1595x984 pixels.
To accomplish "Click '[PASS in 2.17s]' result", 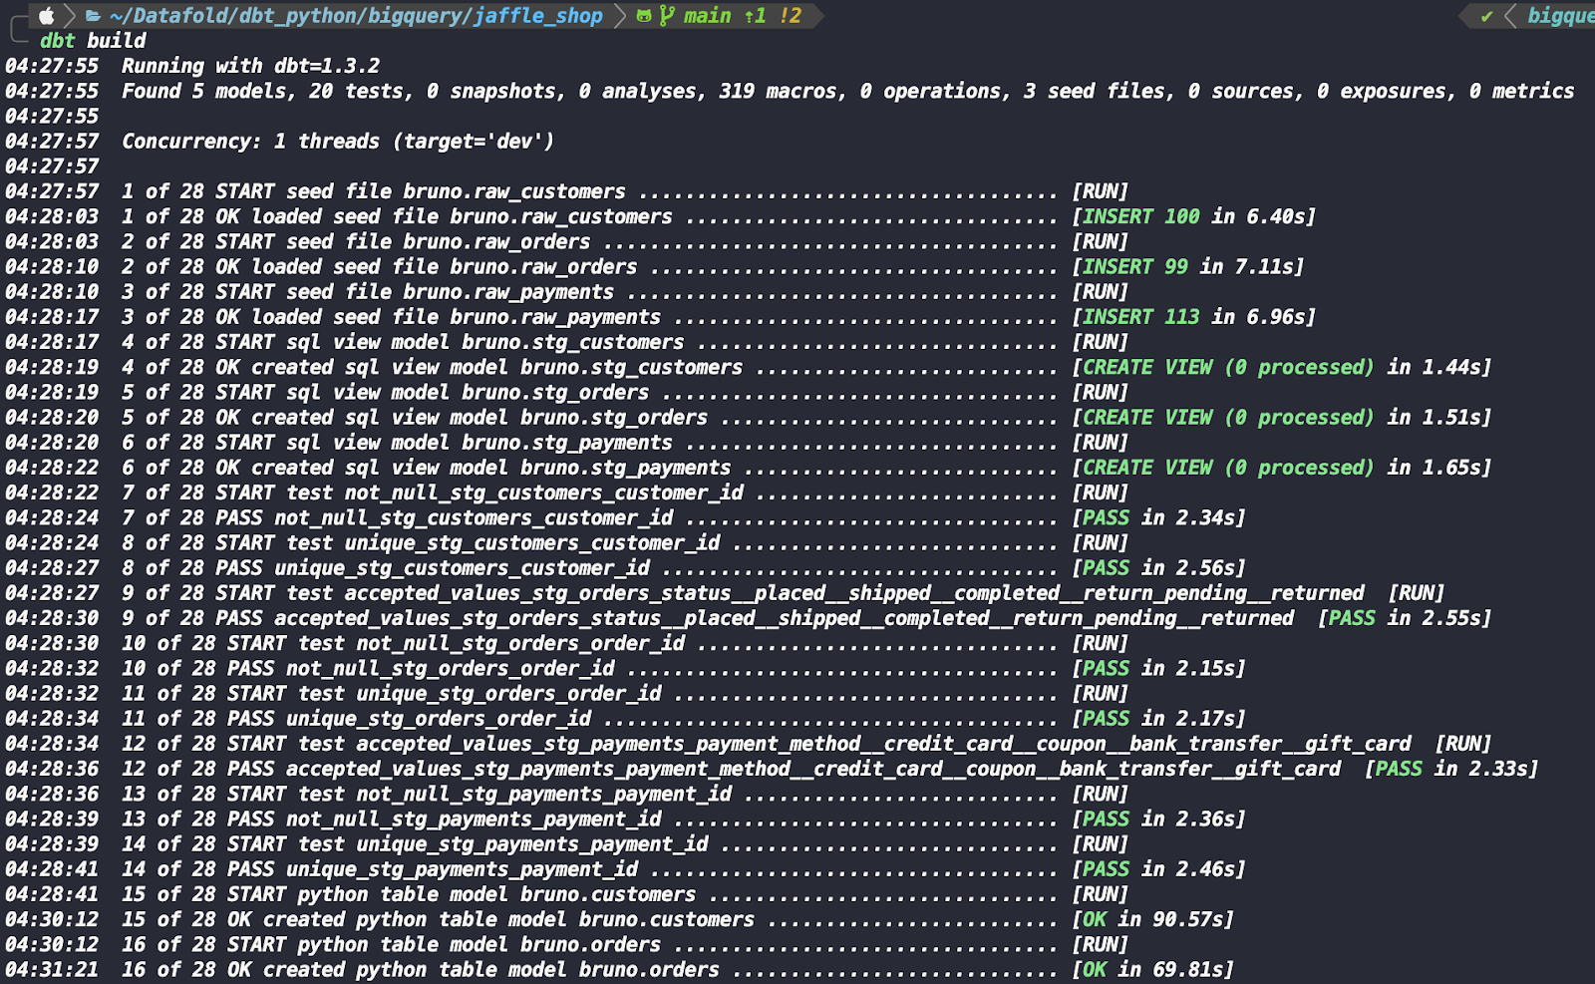I will pyautogui.click(x=1158, y=718).
